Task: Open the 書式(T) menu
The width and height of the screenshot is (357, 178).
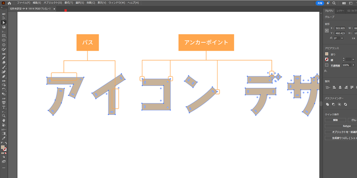Action: 69,3
